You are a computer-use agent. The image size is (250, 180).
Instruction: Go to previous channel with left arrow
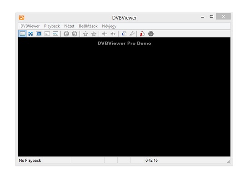pyautogui.click(x=66, y=34)
